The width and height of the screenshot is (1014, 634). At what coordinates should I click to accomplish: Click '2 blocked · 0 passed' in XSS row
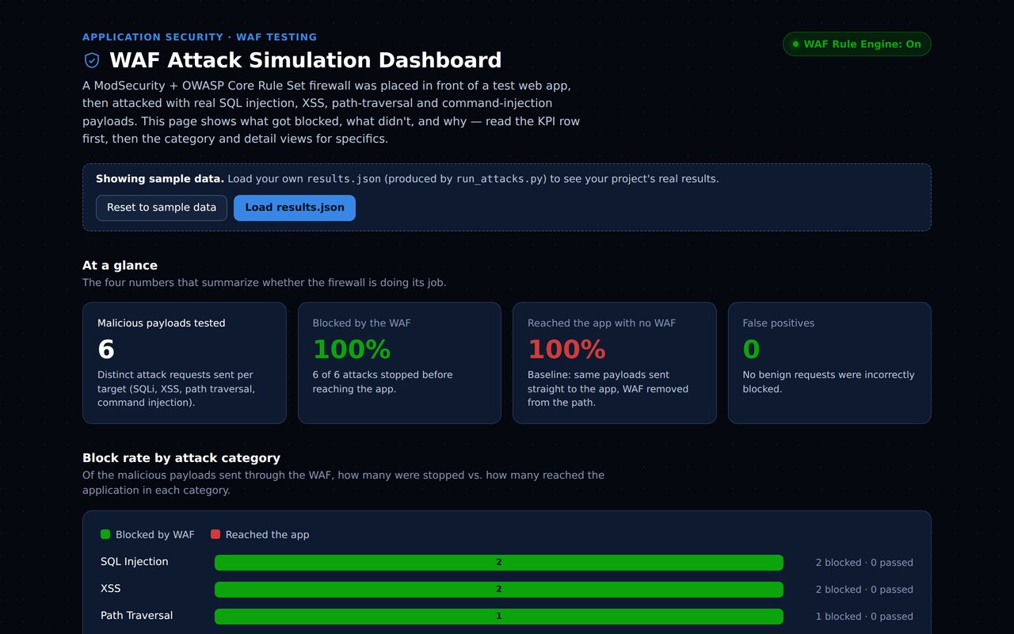[x=864, y=590]
